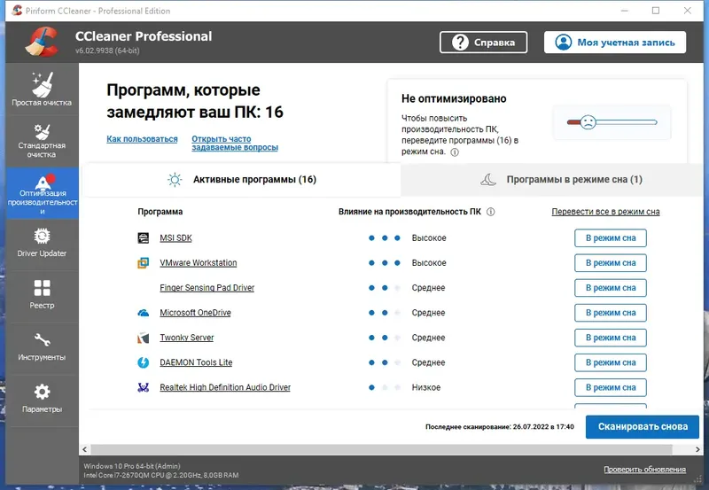Open the Стандартная очистка section
709x490 pixels.
tap(42, 141)
